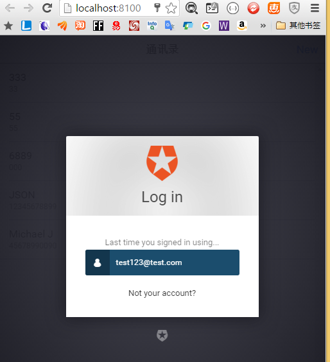Open the orange wing bookmark

coord(62,26)
